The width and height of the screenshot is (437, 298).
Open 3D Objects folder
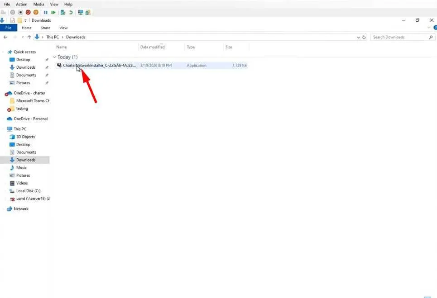25,137
